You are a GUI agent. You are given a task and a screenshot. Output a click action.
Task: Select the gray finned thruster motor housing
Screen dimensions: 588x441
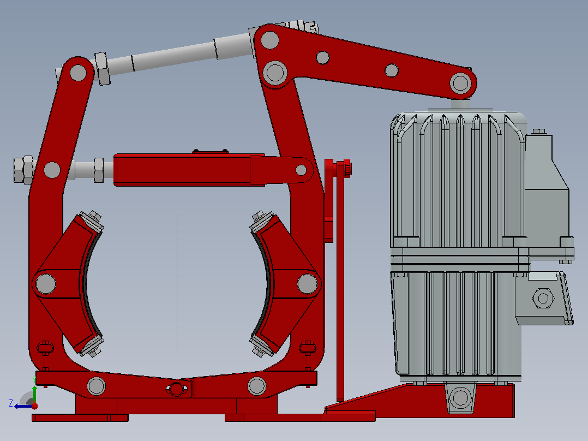point(458,180)
